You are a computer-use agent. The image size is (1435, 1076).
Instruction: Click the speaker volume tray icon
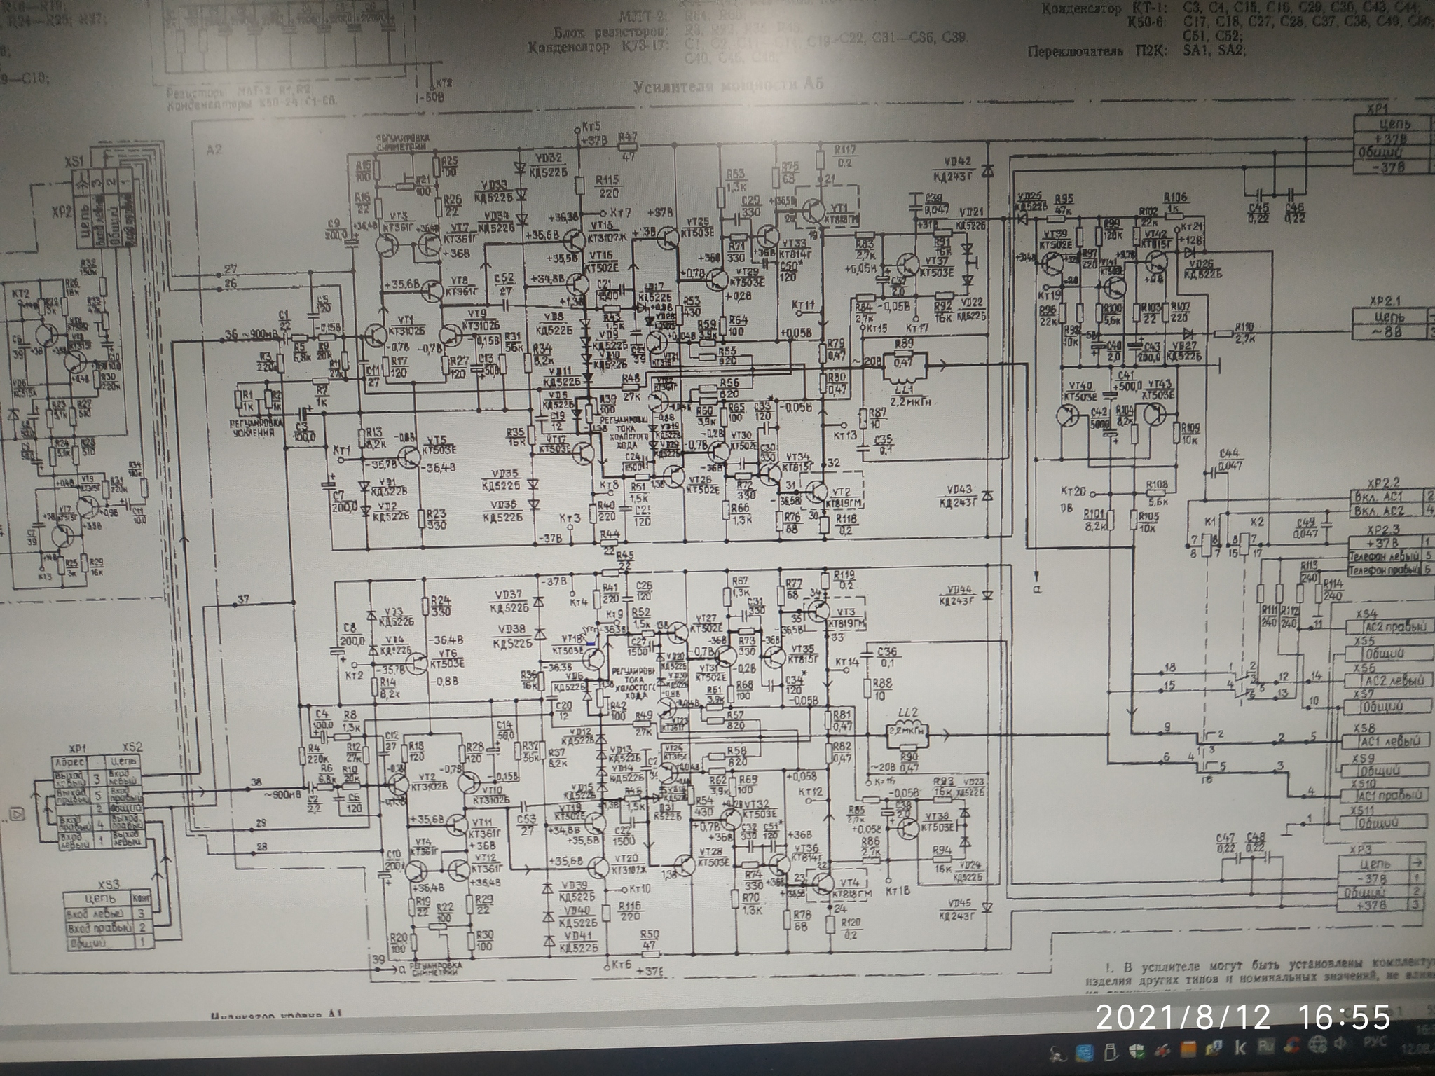click(1340, 1044)
